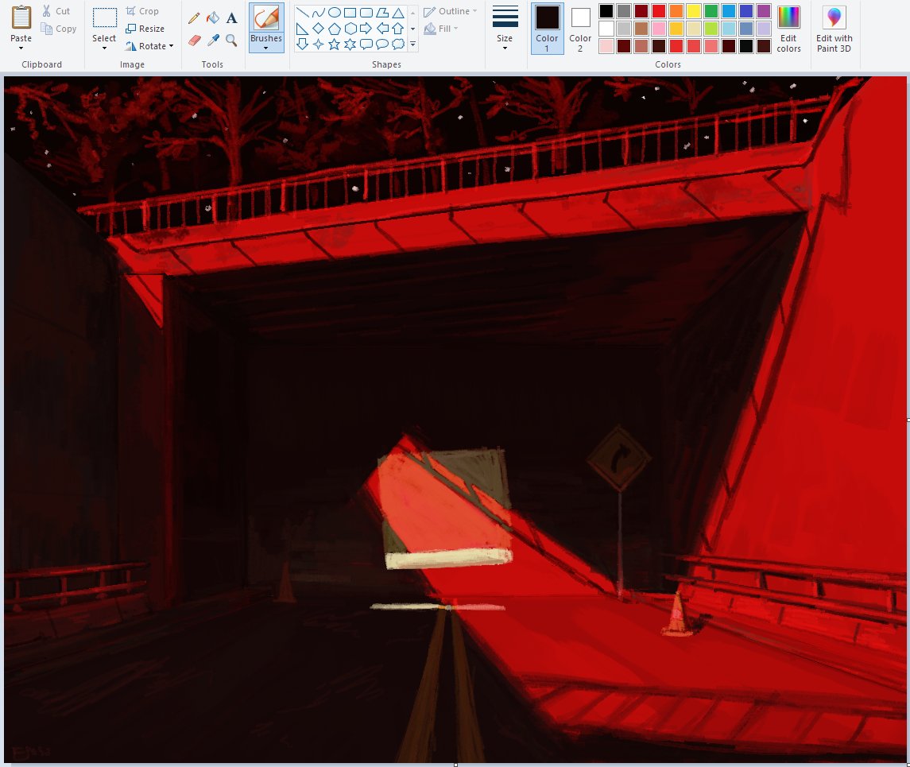Choose the Five-point star shape
Screen dimensions: 910x767
coord(335,44)
